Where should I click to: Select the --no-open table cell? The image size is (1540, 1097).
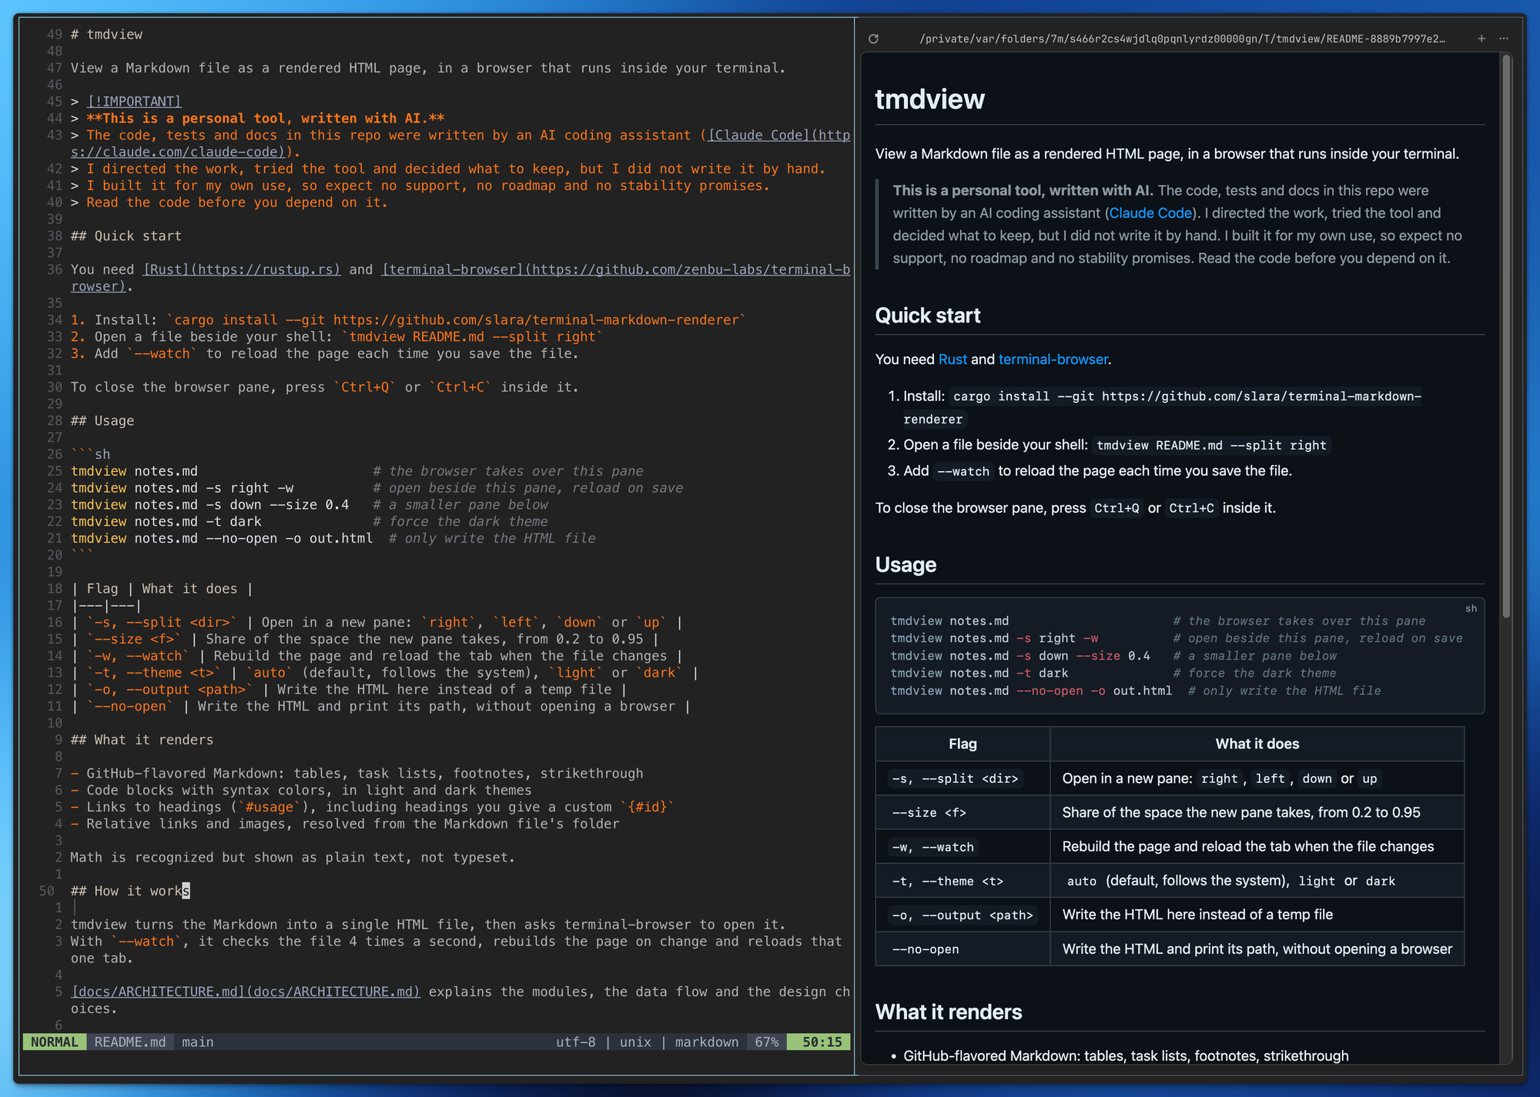tap(962, 949)
